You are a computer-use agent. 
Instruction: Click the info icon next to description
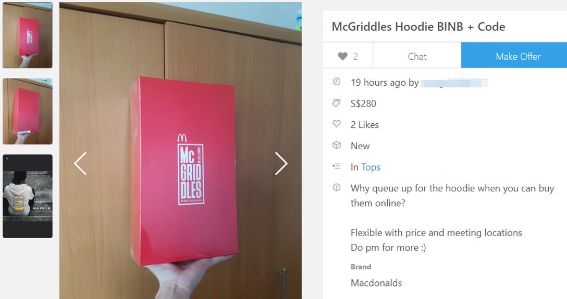[x=336, y=188]
